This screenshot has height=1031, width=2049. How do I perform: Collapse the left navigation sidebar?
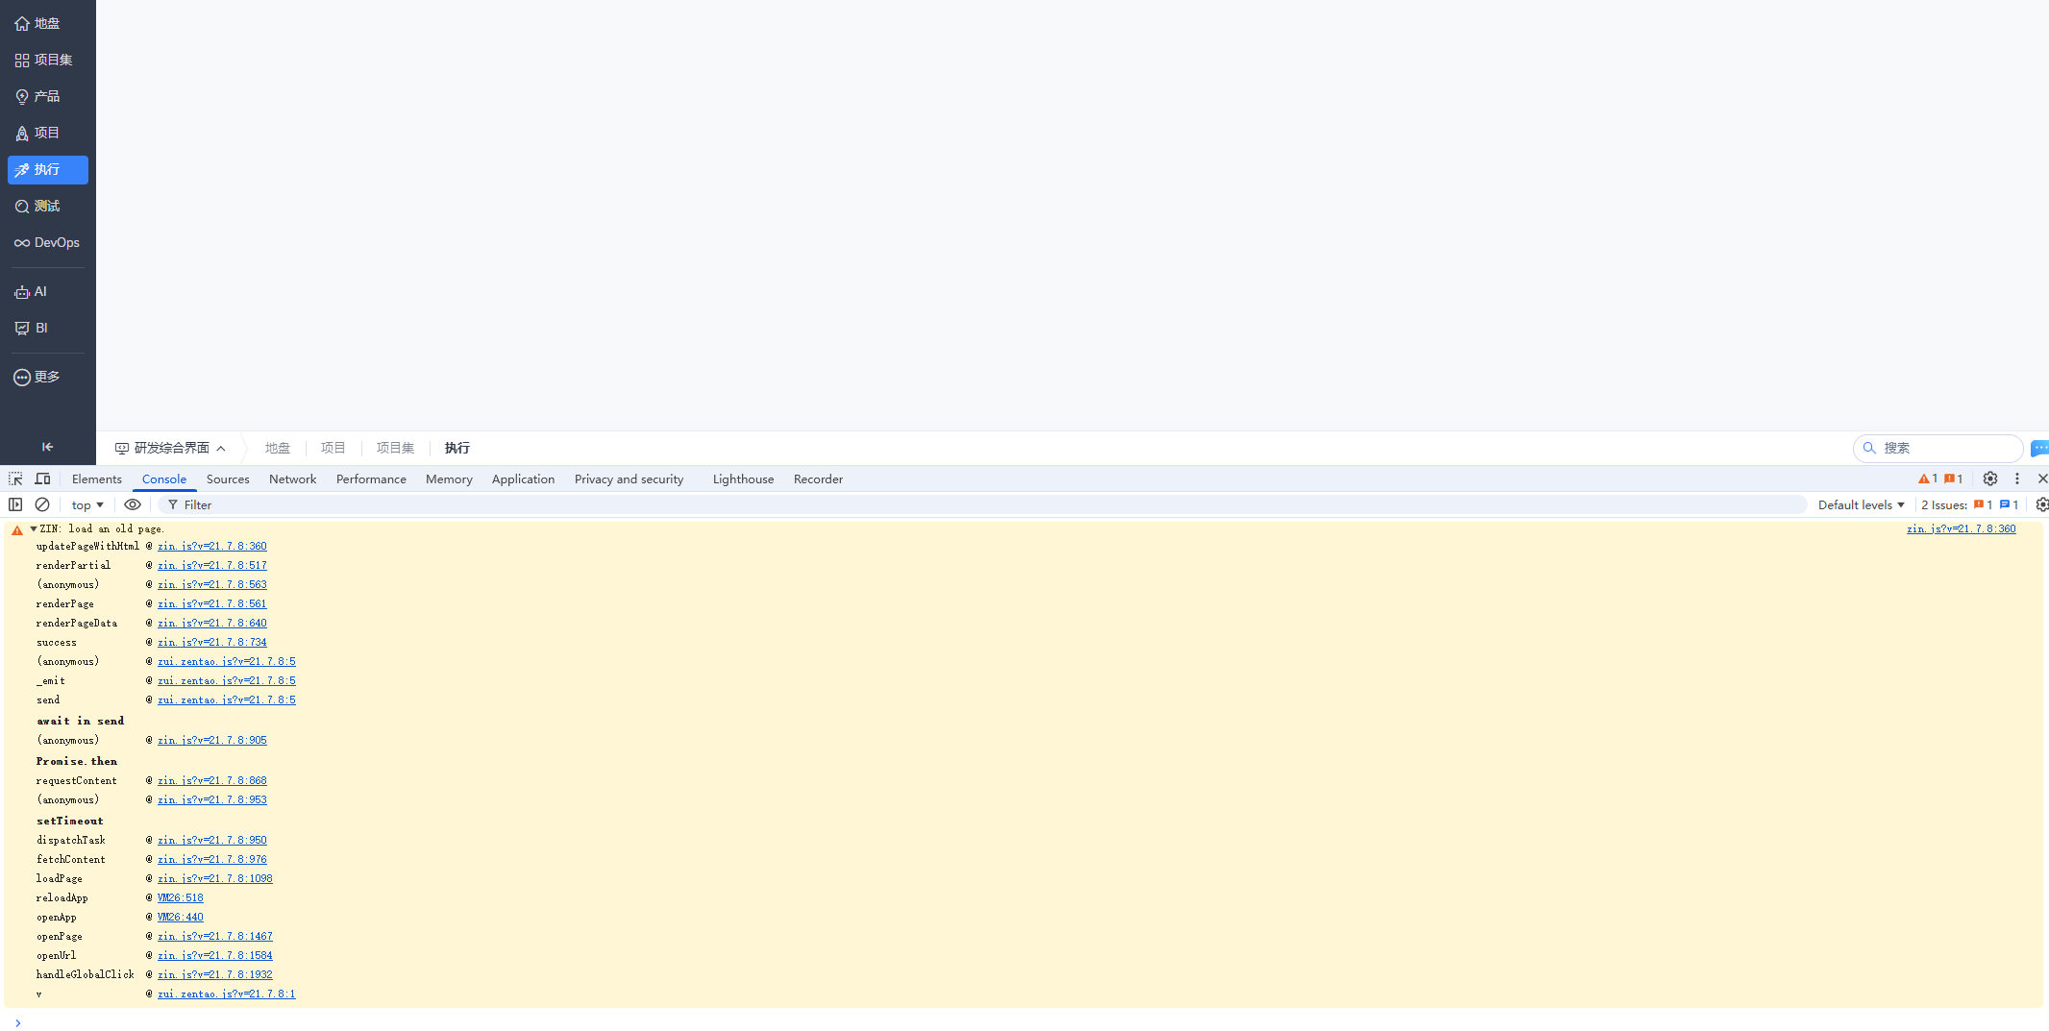pyautogui.click(x=47, y=446)
